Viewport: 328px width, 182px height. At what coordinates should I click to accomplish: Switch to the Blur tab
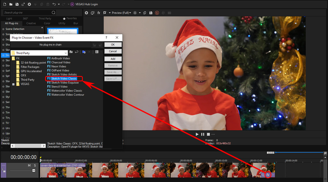click(76, 23)
